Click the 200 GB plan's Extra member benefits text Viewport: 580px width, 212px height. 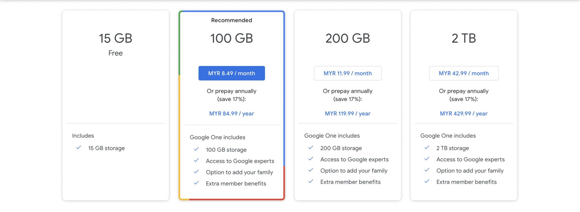point(350,182)
